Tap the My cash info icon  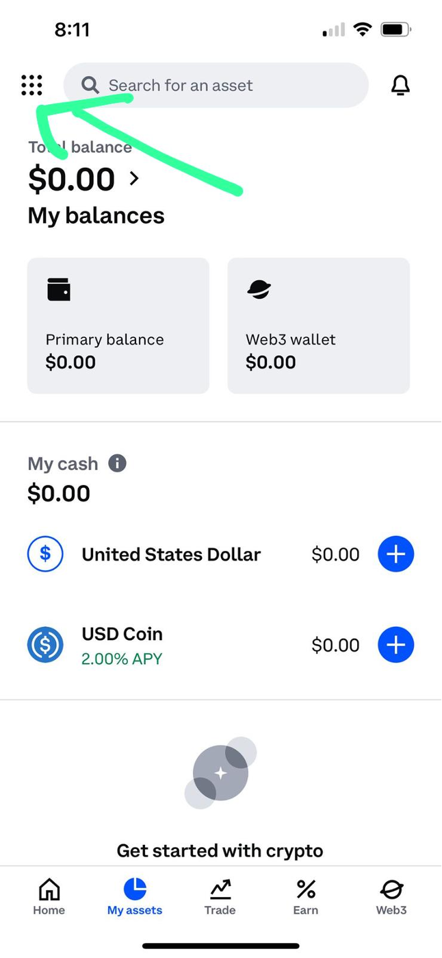pyautogui.click(x=117, y=463)
